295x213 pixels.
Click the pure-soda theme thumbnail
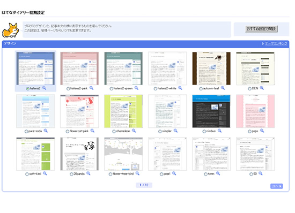(35, 111)
